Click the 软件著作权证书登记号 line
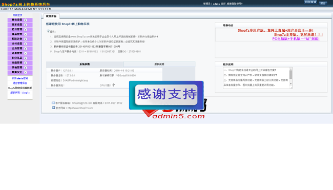The width and height of the screenshot is (333, 190). 87,47
